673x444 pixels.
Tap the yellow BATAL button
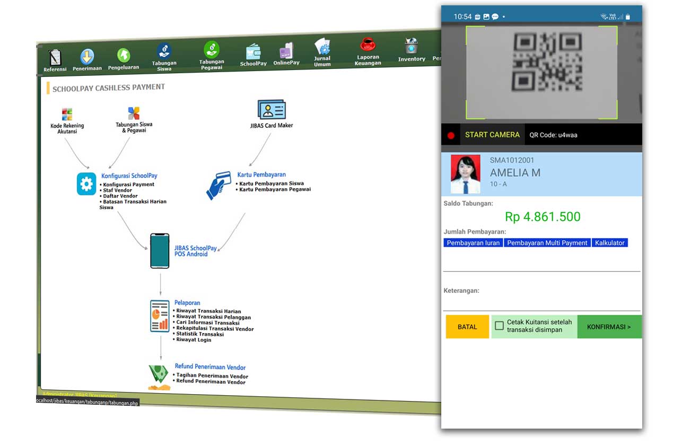(x=467, y=327)
